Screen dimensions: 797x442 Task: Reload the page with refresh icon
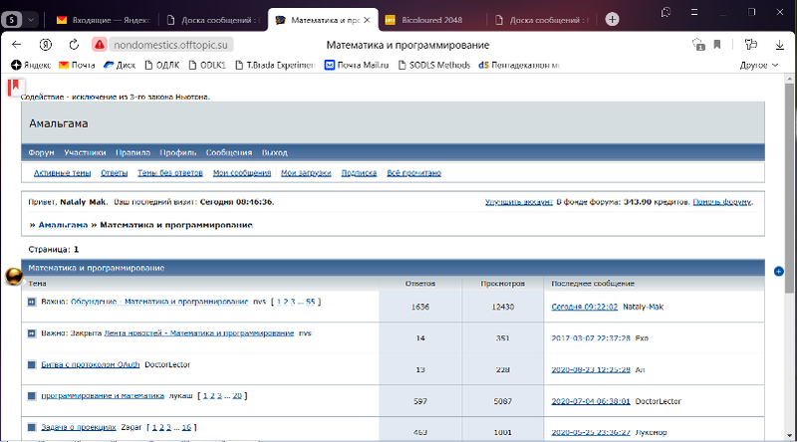(74, 45)
